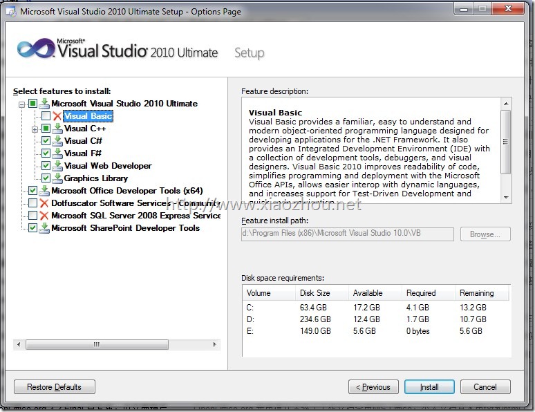Select Microsoft SharePoint Developer Tools item
This screenshot has width=535, height=412.
point(126,228)
